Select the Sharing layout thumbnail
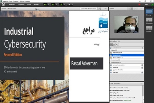The width and height of the screenshot is (154, 103). (149, 11)
